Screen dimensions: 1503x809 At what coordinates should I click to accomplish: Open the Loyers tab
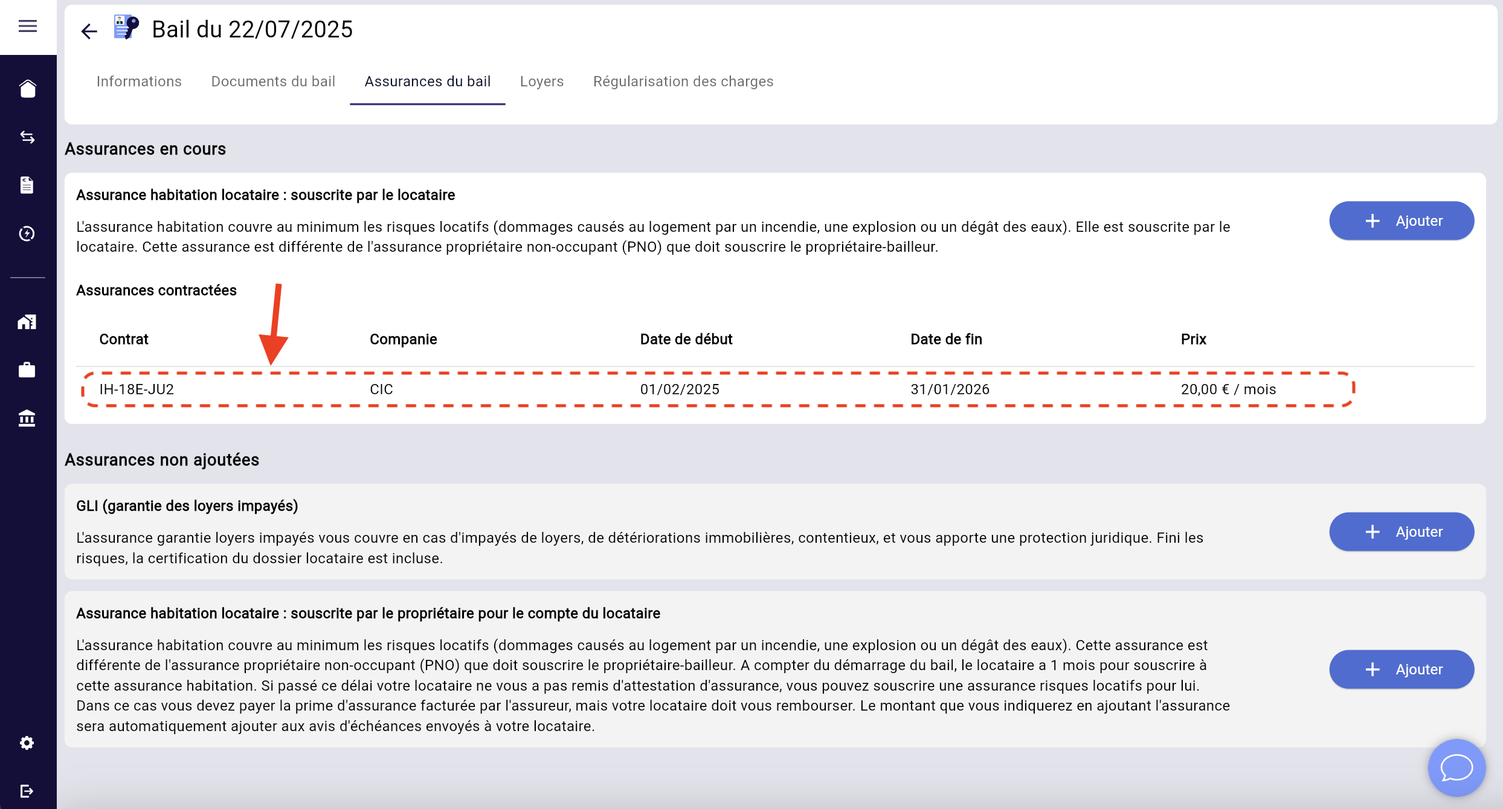(x=542, y=82)
